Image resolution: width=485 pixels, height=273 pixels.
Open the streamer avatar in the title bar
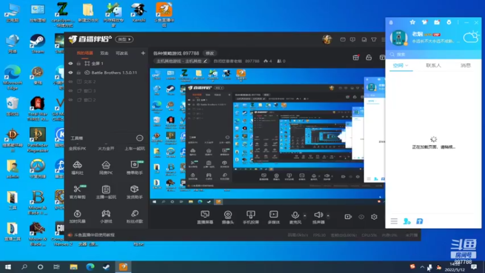tap(327, 39)
